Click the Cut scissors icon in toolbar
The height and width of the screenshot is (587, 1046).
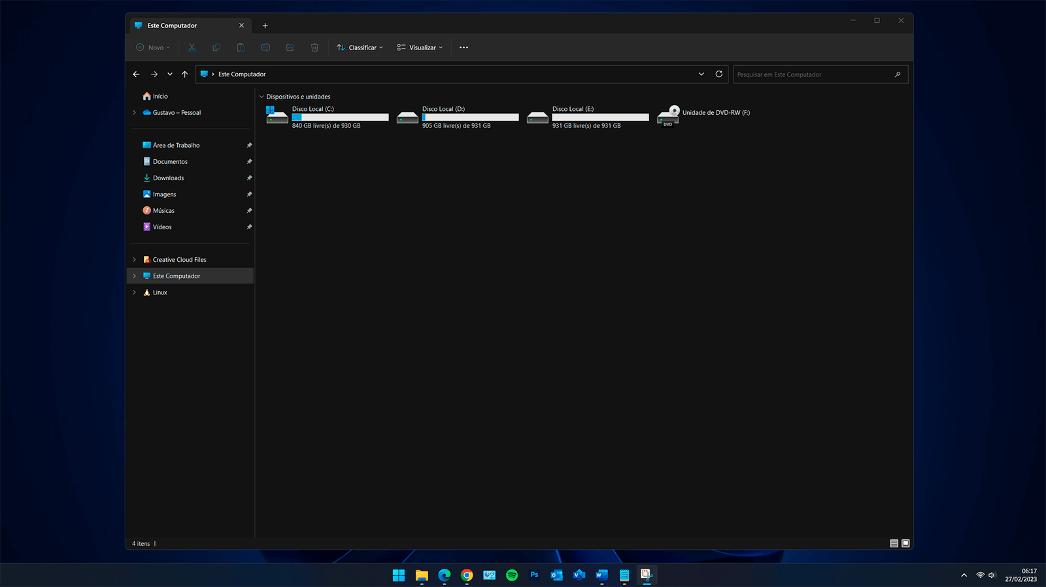pyautogui.click(x=192, y=48)
